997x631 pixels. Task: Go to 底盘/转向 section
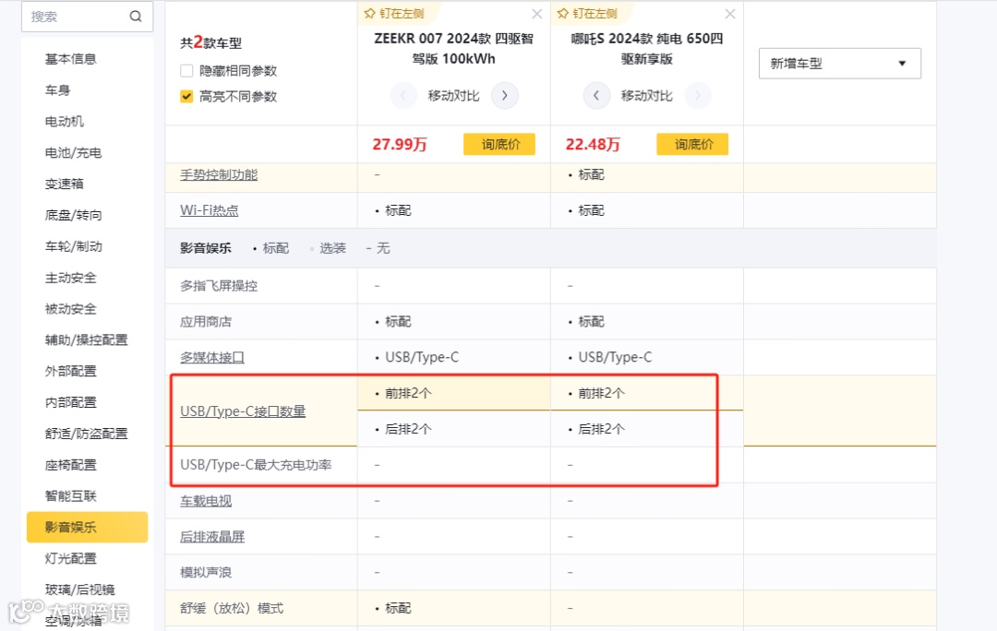[73, 215]
